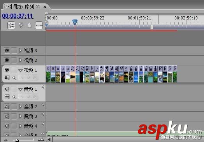Open keyframe display options for 视频 1
Image resolution: width=204 pixels, height=142 pixels.
[14, 78]
